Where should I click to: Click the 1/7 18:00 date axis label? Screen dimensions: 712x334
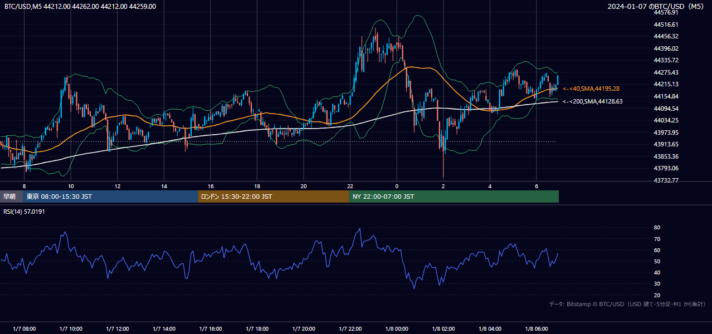pos(257,329)
